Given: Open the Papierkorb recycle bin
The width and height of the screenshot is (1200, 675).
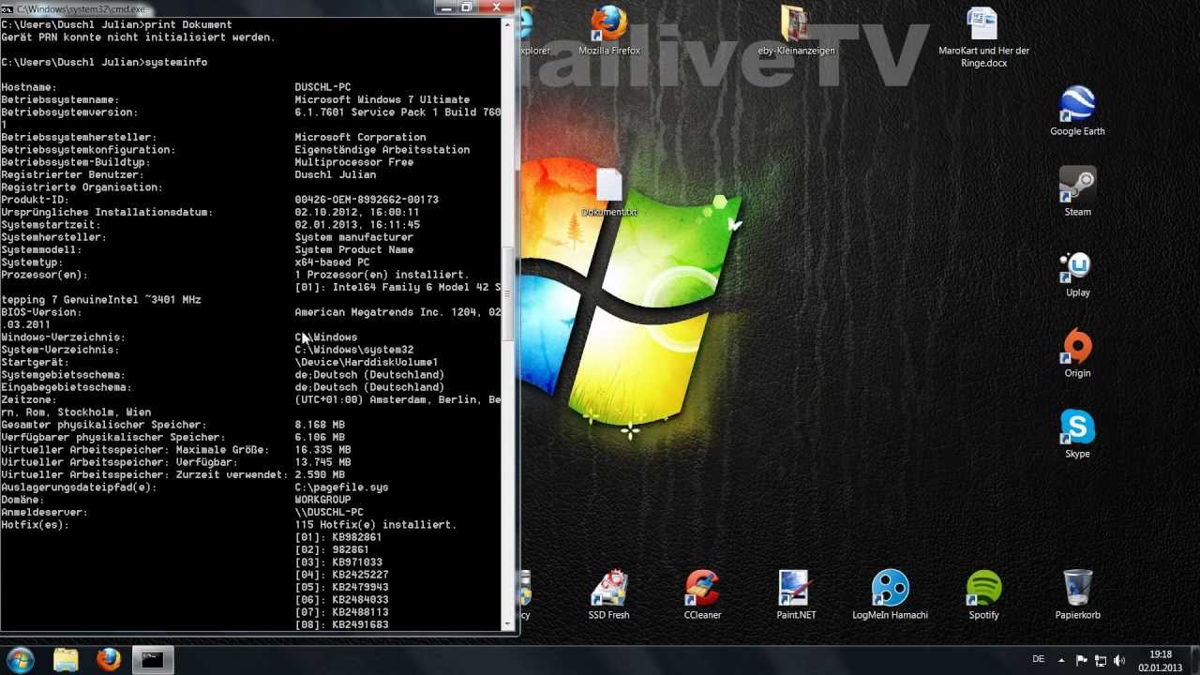Looking at the screenshot, I should point(1077,594).
